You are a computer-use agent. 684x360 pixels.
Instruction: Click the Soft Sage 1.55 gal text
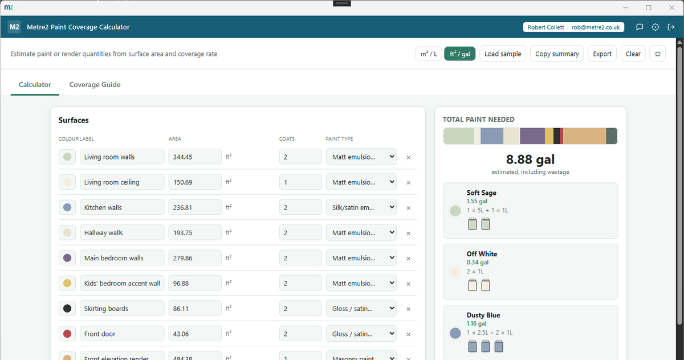coord(477,202)
